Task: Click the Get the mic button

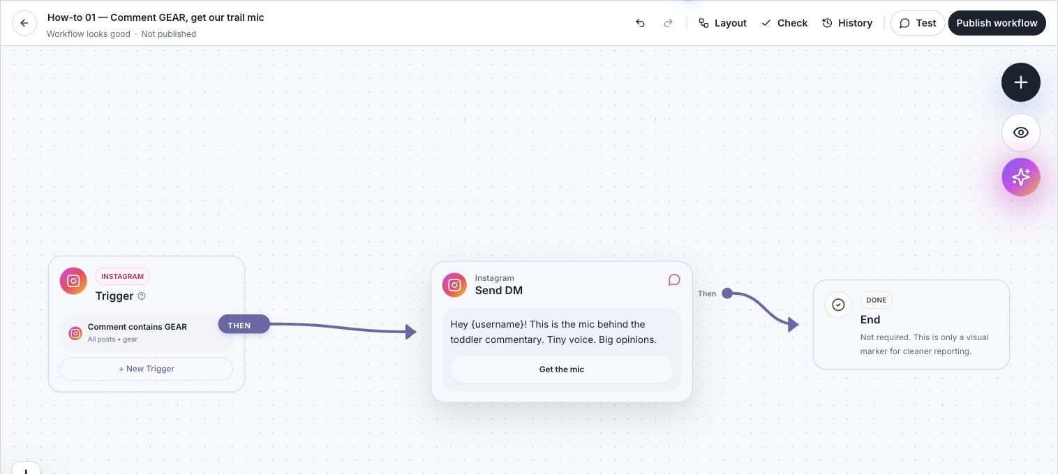Action: pyautogui.click(x=562, y=369)
